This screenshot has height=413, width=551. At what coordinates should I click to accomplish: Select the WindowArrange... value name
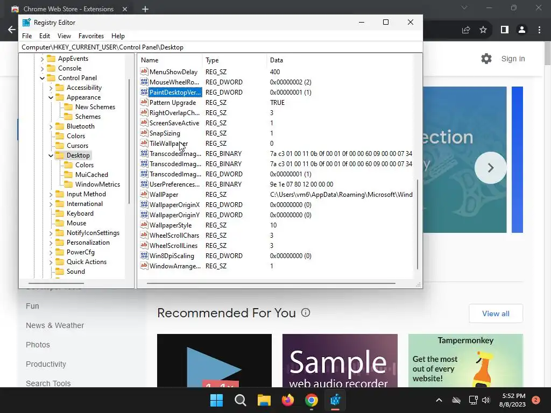[x=175, y=266]
